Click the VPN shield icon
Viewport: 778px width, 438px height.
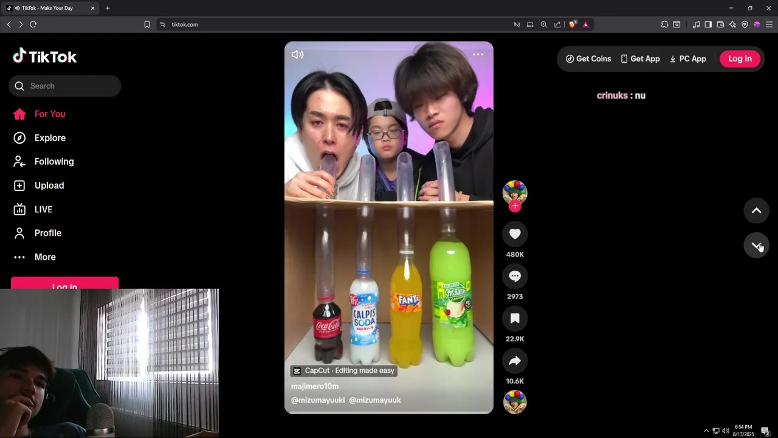(745, 24)
